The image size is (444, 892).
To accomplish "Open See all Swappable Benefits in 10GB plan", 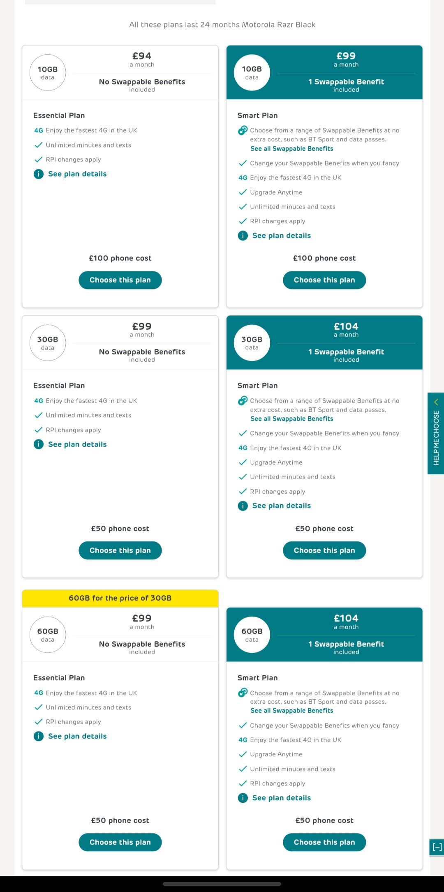I will [x=292, y=149].
